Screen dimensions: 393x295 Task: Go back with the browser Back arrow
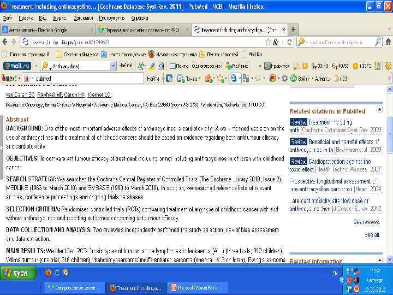pyautogui.click(x=5, y=42)
